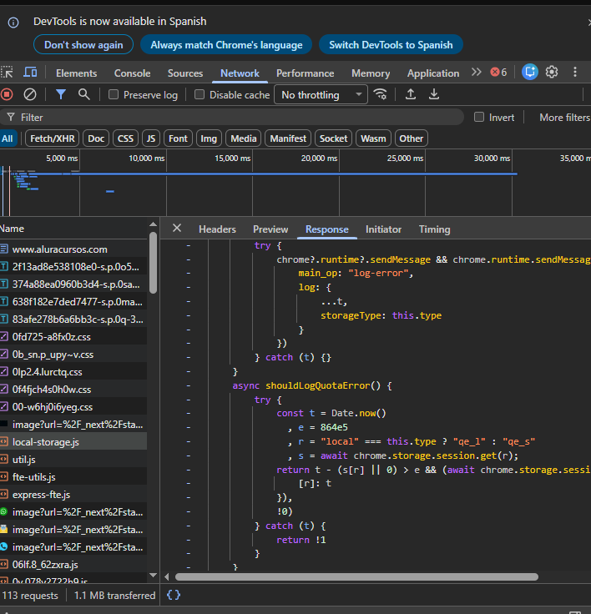Open the network search magnifier
The height and width of the screenshot is (614, 591).
(83, 94)
